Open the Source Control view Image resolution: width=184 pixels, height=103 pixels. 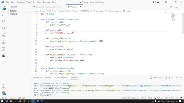coord(3,21)
